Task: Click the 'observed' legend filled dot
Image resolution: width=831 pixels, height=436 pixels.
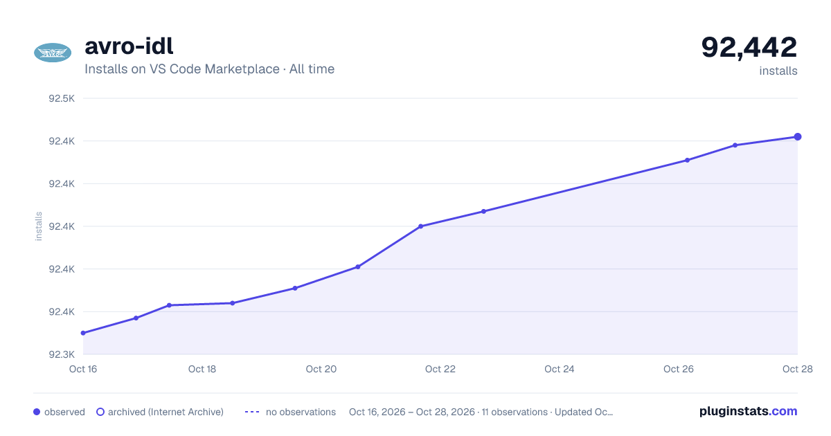Action: pyautogui.click(x=37, y=412)
